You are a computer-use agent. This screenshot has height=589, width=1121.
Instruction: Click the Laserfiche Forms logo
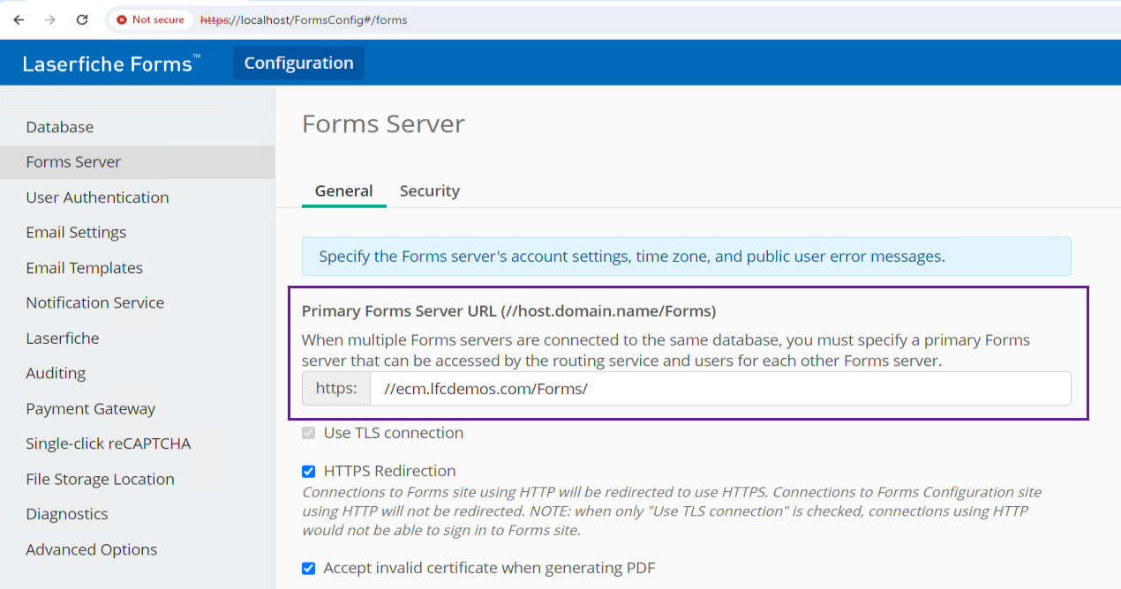[111, 63]
